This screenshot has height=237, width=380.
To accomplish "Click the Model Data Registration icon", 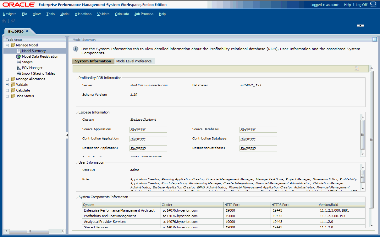I will coord(19,56).
